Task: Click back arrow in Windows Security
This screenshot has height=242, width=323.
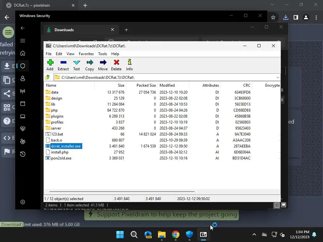Action: [23, 28]
